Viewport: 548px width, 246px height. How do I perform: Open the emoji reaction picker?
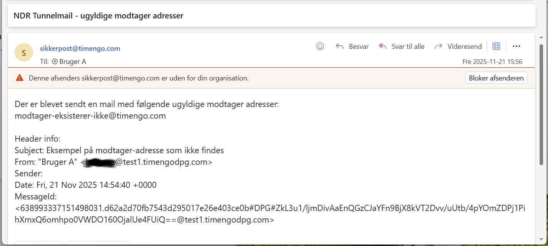click(320, 46)
